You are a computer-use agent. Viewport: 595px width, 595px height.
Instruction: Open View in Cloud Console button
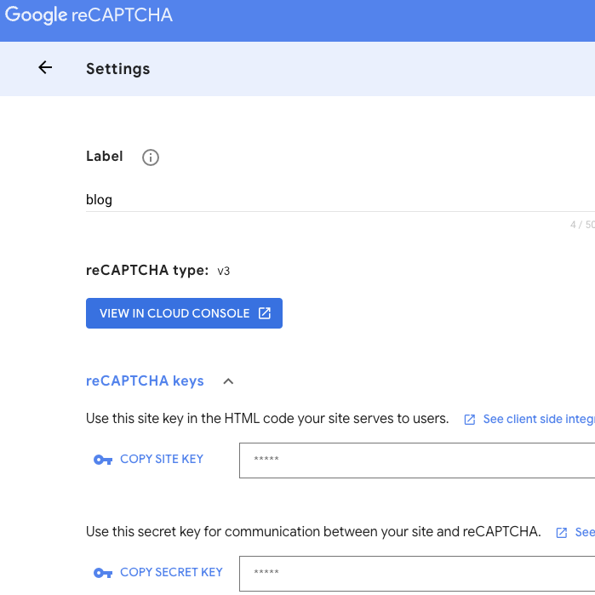[184, 313]
